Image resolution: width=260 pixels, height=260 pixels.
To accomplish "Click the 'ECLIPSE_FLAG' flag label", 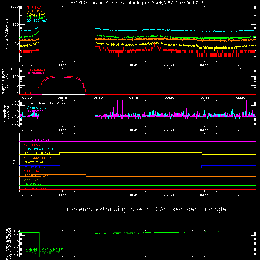I will (35, 167).
